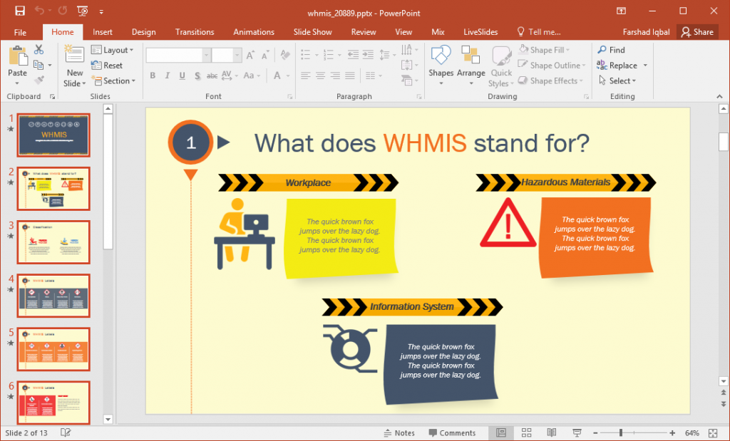730x441 pixels.
Task: Select the Arrange tool
Action: coord(471,65)
